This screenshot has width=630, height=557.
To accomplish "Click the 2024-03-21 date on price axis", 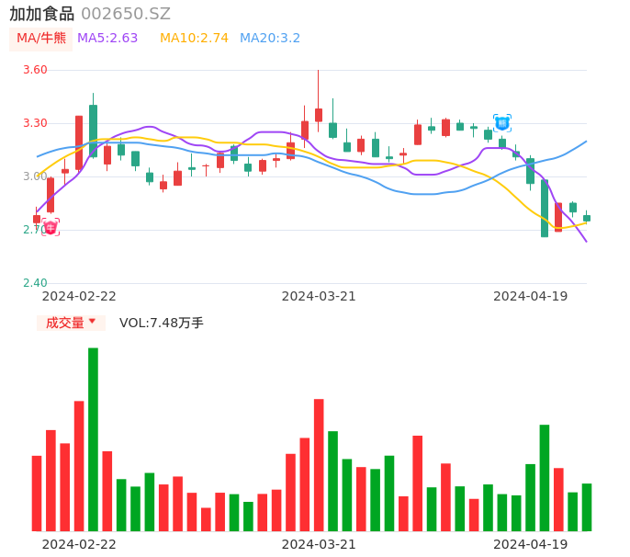I will (319, 296).
